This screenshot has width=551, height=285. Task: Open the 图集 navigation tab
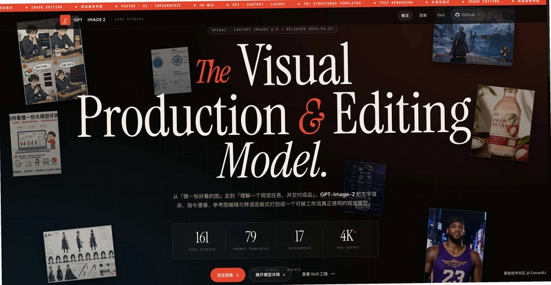(423, 15)
